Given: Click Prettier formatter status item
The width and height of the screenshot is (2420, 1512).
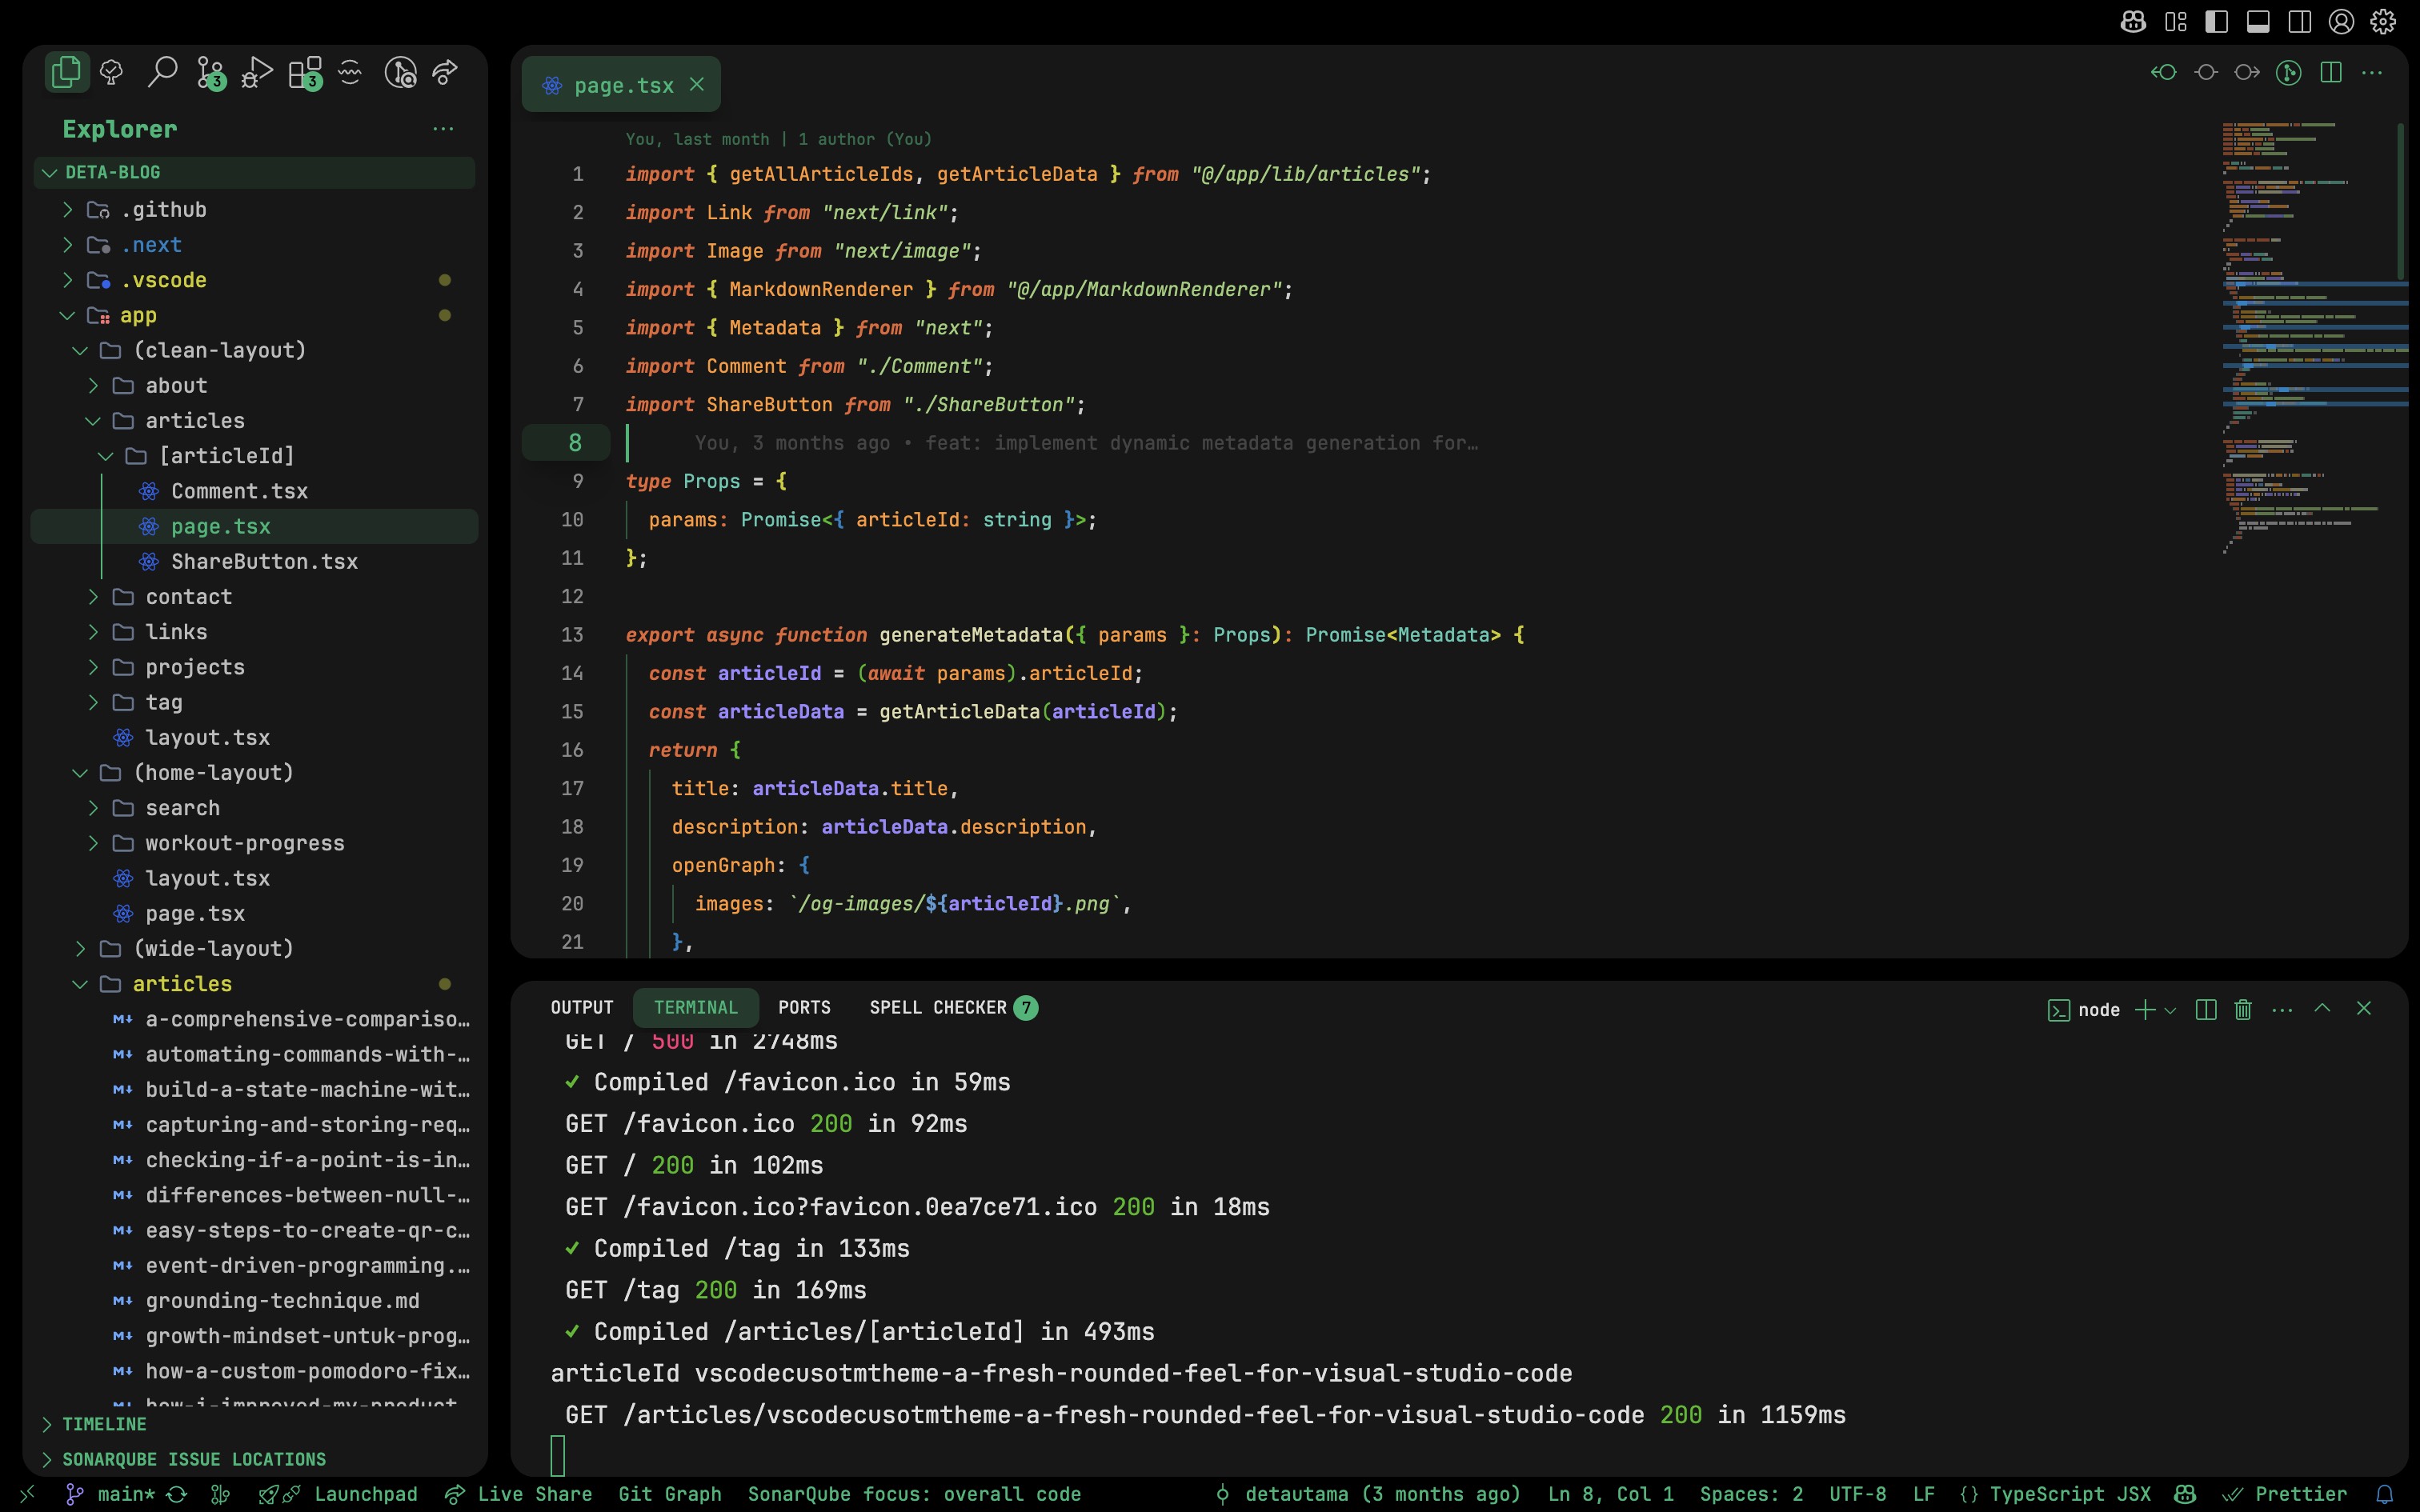Looking at the screenshot, I should (x=2284, y=1494).
